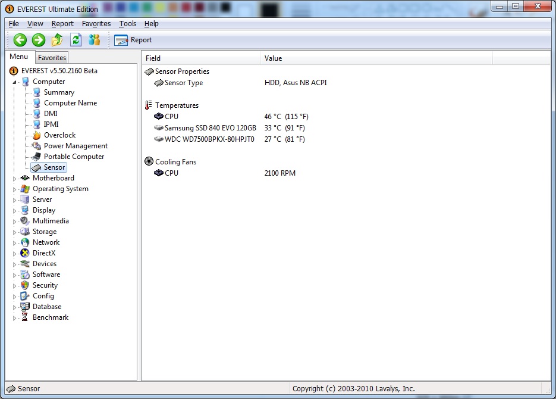Image resolution: width=556 pixels, height=399 pixels.
Task: Switch to the Favorites tab
Action: coord(52,58)
